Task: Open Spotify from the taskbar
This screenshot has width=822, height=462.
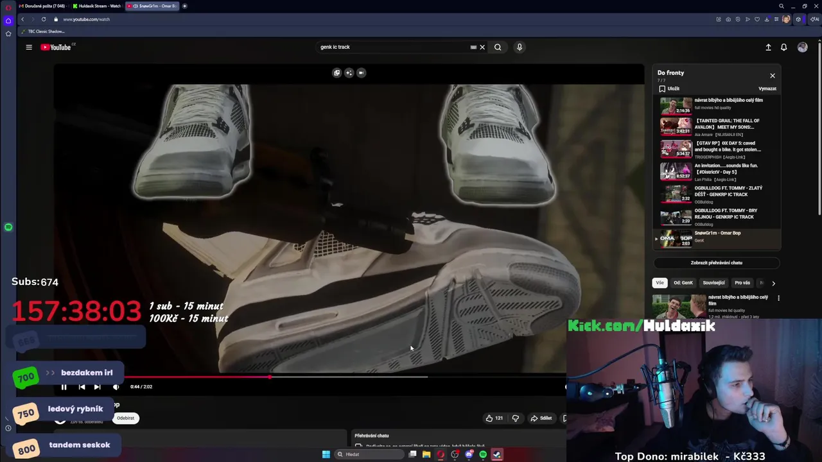Action: [483, 454]
